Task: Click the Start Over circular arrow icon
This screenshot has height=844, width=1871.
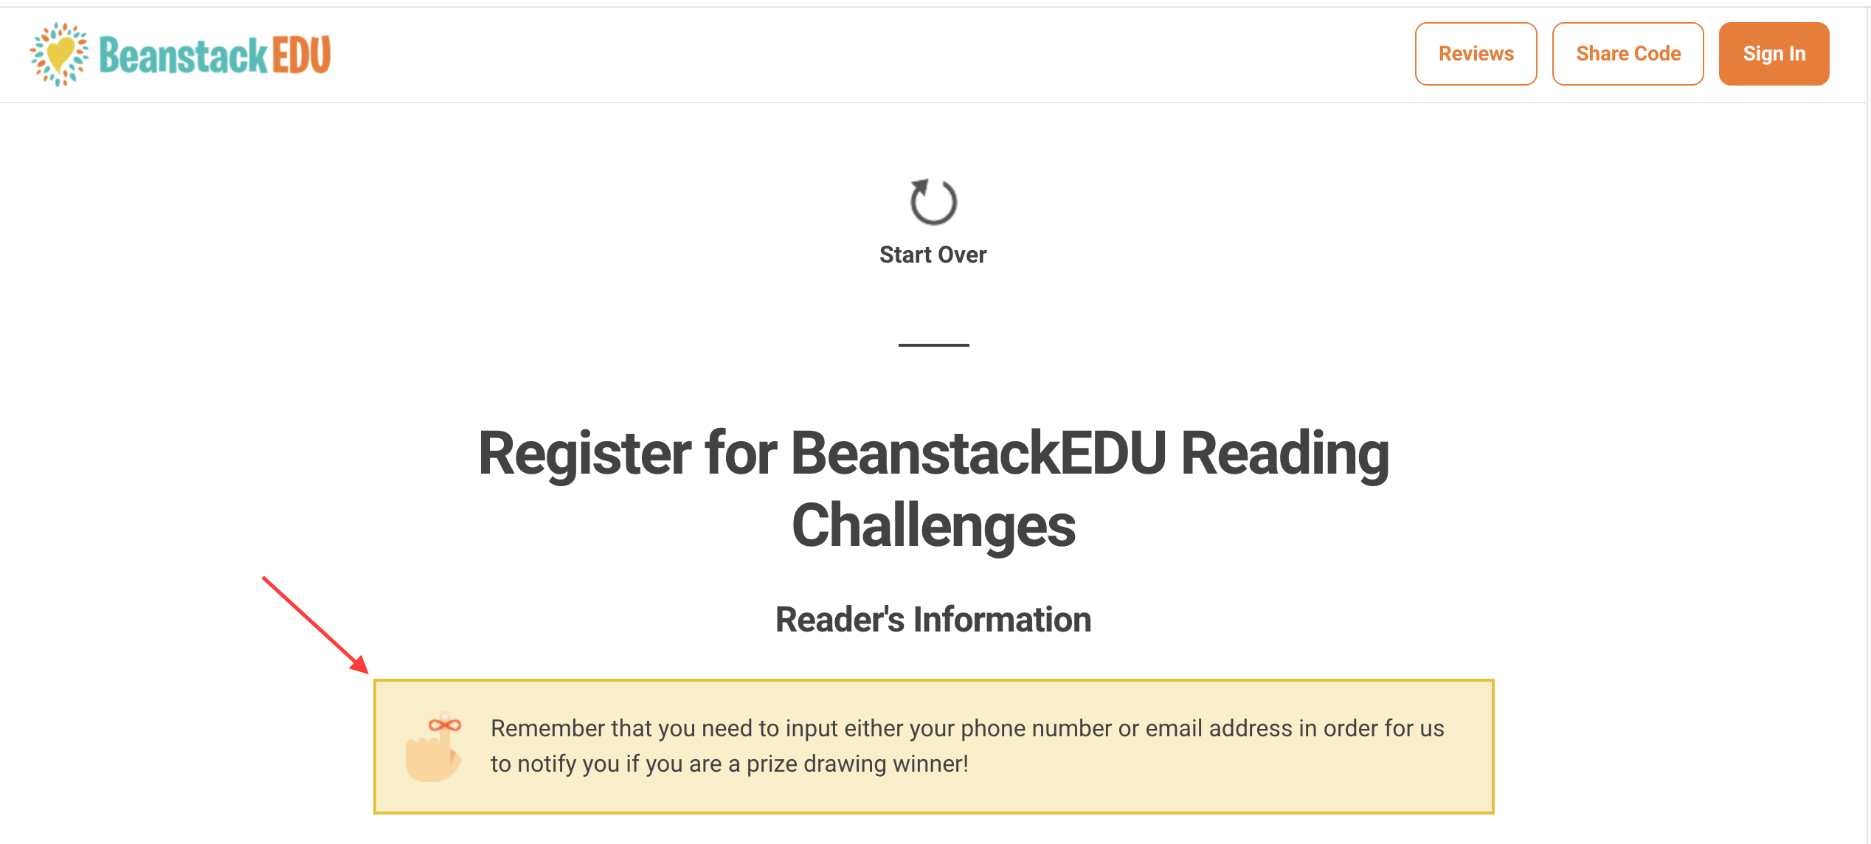Action: click(933, 201)
